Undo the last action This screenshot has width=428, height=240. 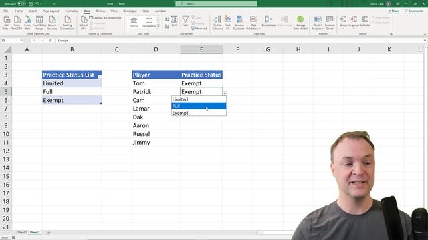(x=37, y=4)
